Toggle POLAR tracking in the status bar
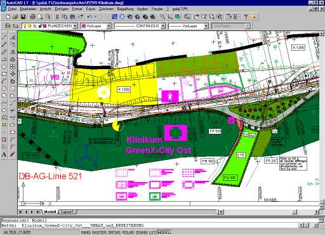 click(x=128, y=232)
